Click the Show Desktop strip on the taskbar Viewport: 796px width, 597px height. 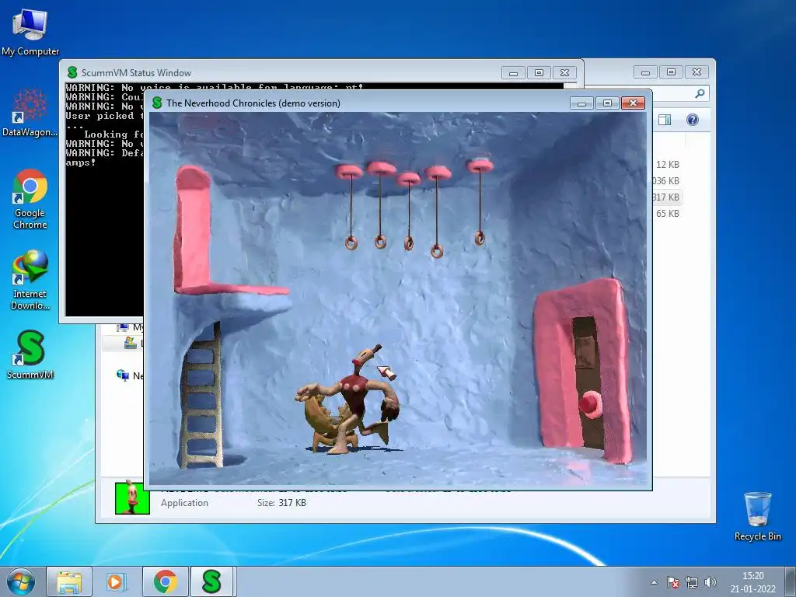(791, 581)
